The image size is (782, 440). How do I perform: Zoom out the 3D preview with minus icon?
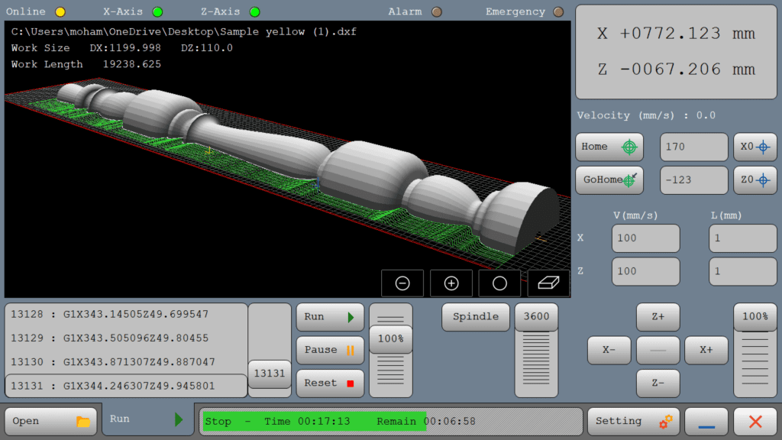click(402, 283)
